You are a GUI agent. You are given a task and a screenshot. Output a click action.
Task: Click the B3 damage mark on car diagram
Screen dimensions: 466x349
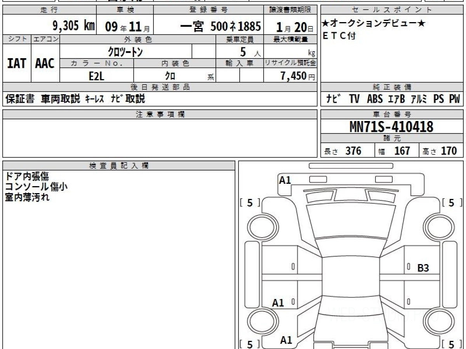423,268
